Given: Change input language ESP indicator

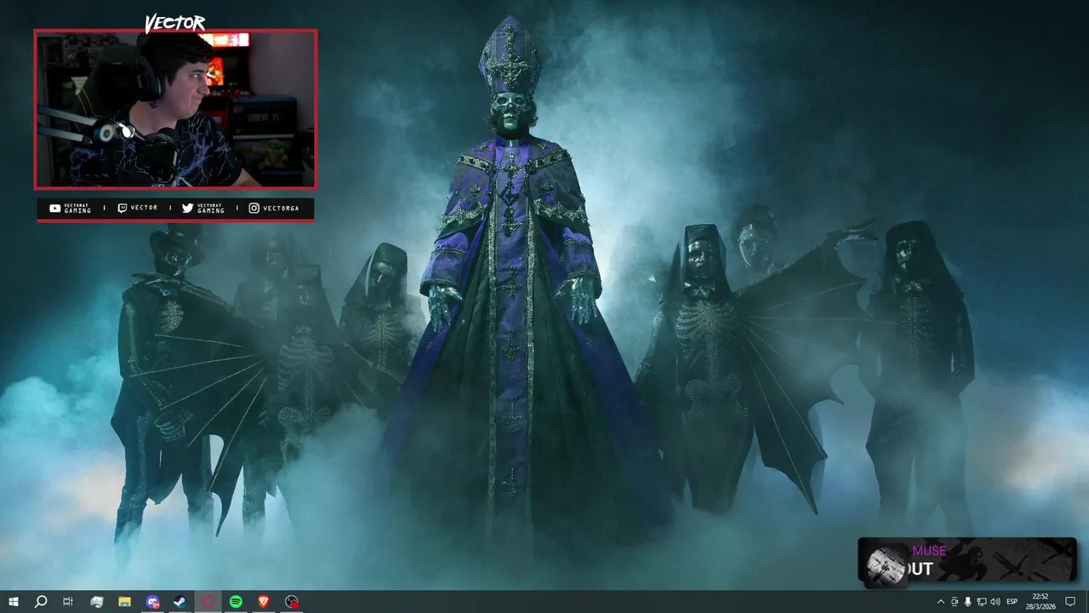Looking at the screenshot, I should 1012,602.
